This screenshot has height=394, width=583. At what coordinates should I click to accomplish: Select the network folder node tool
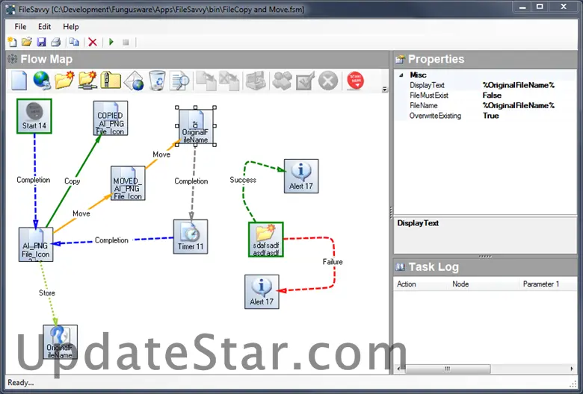pos(87,80)
